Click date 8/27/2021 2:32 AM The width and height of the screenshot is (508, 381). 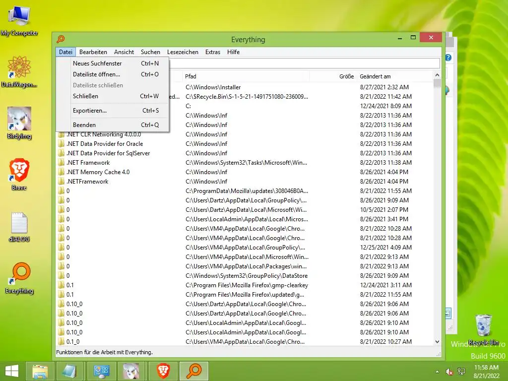(384, 87)
